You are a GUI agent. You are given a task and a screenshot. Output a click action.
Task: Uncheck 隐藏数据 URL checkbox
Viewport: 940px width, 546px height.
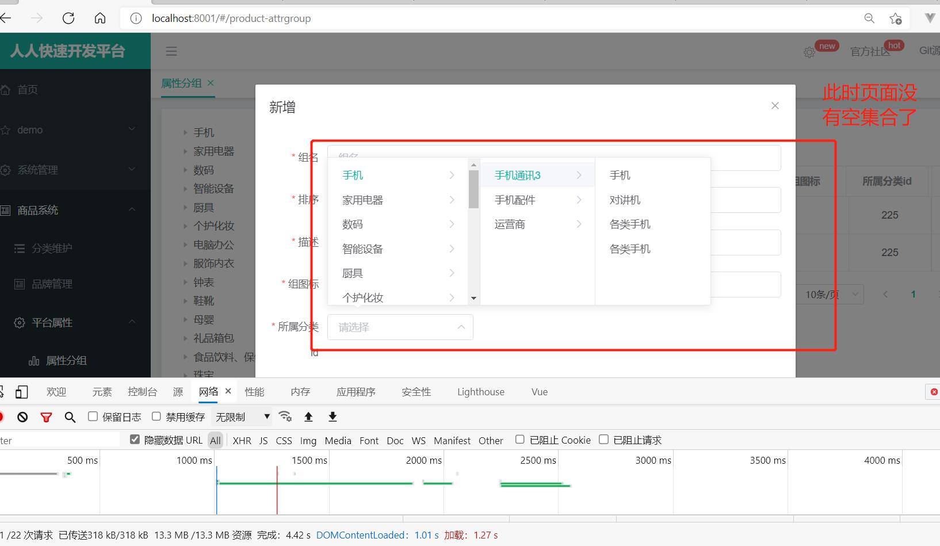tap(135, 439)
